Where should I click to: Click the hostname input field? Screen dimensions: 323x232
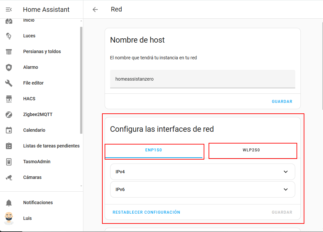click(202, 79)
